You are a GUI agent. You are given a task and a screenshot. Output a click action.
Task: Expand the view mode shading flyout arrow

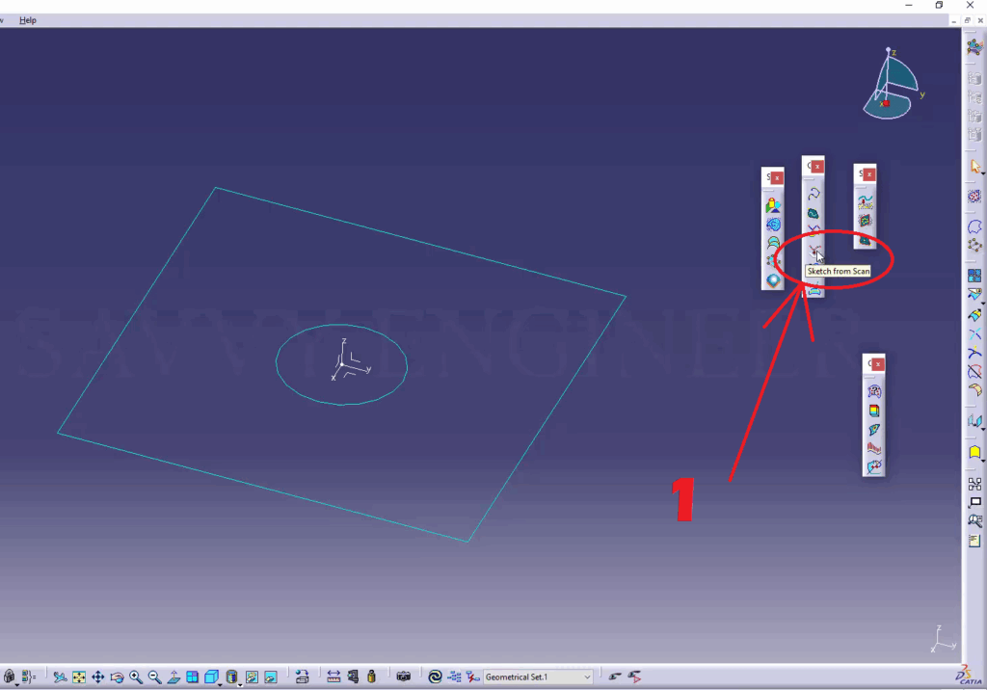(239, 683)
